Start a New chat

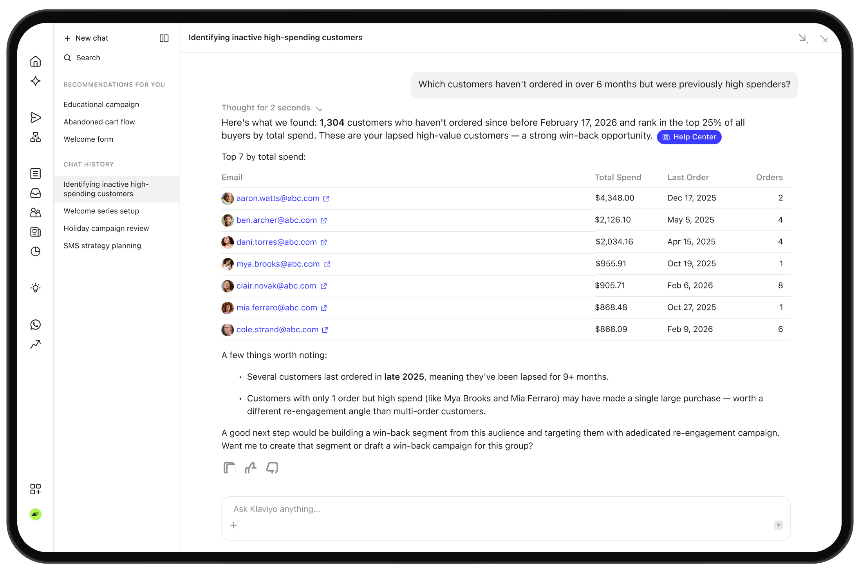pyautogui.click(x=87, y=38)
